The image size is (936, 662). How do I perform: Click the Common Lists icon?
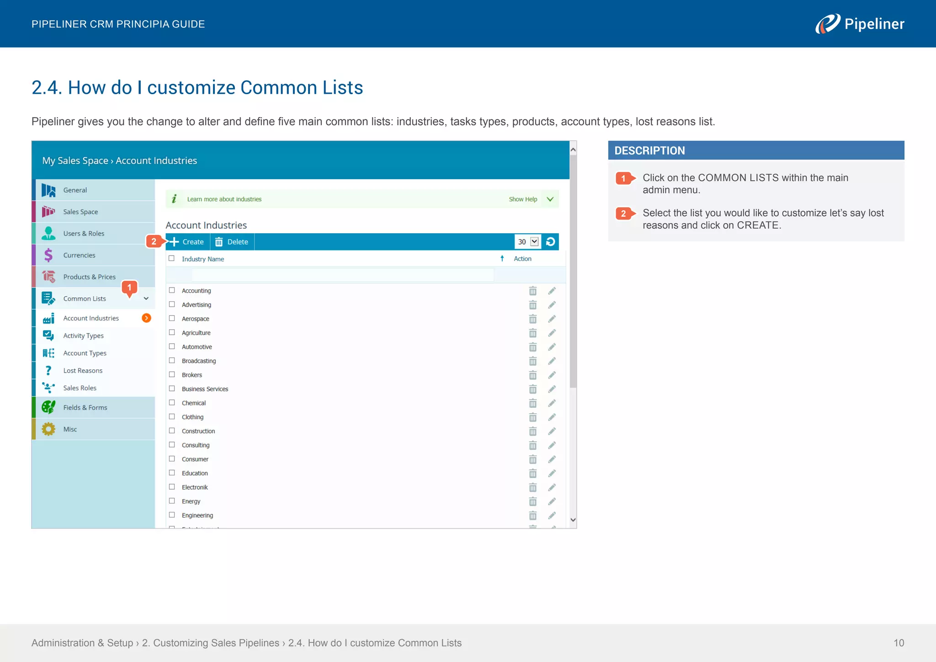point(48,299)
